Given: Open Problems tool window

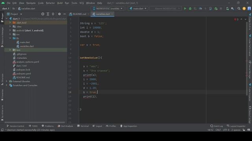Looking at the screenshot, I should 48,126.
